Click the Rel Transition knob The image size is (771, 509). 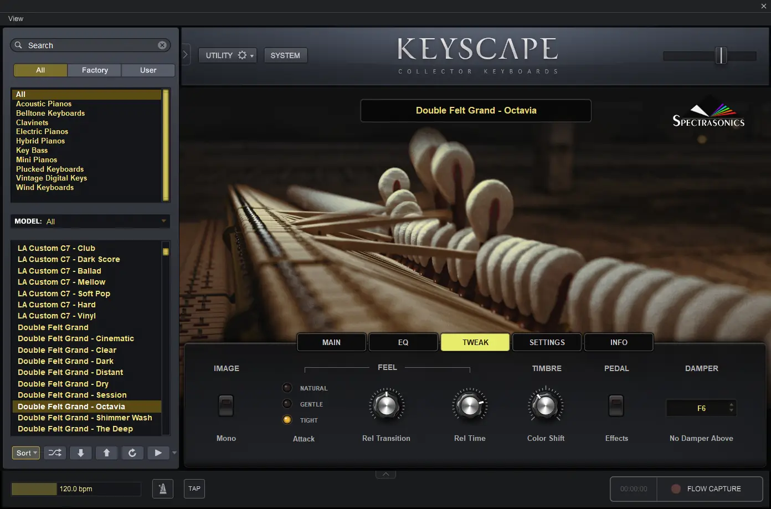pyautogui.click(x=386, y=406)
